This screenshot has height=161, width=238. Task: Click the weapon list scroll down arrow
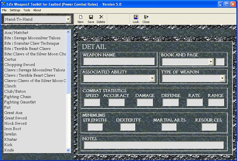point(68,150)
